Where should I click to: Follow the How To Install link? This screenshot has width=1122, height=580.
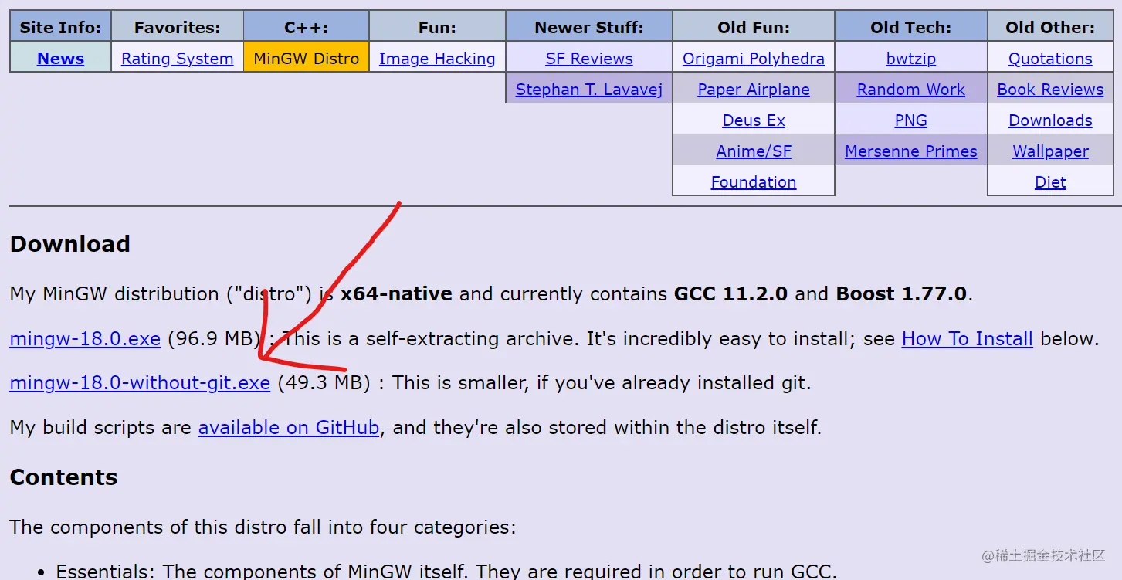(967, 338)
